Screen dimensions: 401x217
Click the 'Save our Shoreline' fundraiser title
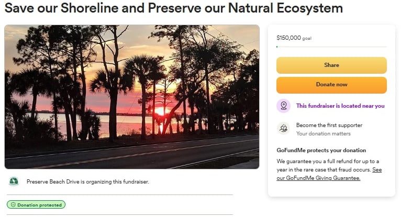coord(174,9)
